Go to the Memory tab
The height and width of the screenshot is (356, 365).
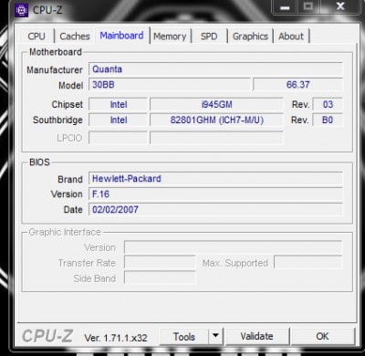click(170, 37)
